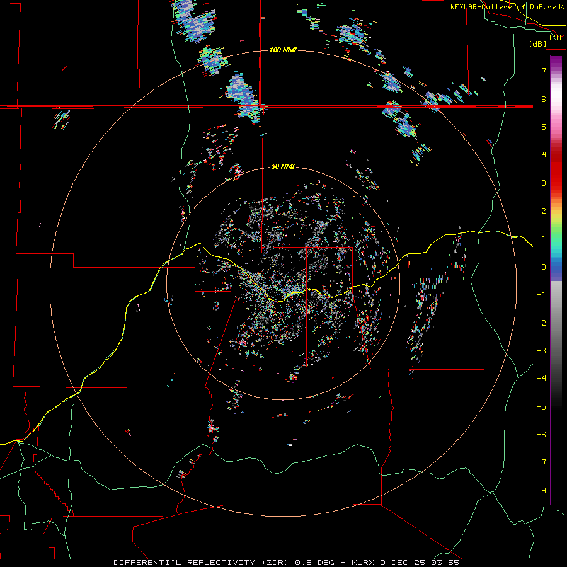567x567 pixels.
Task: Click the "DIFFERENTIAL REFLECTIVITY (ZDR)" caption at the bottom
Action: coord(202,563)
